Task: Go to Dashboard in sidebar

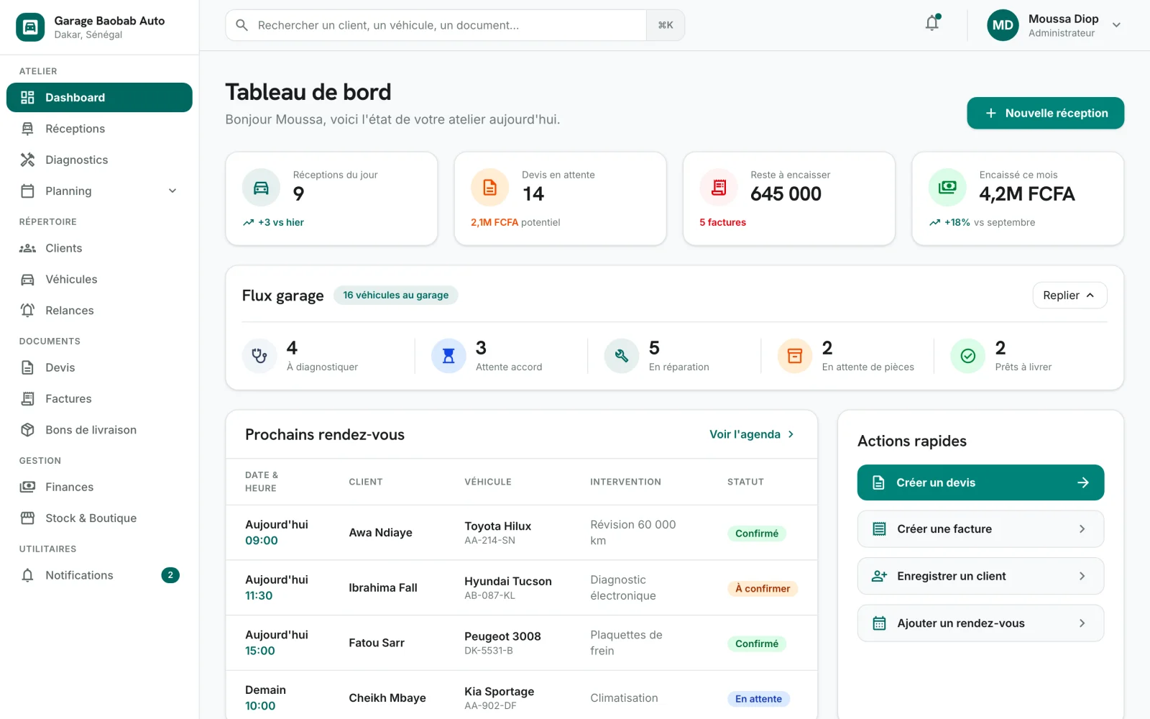Action: [x=99, y=98]
